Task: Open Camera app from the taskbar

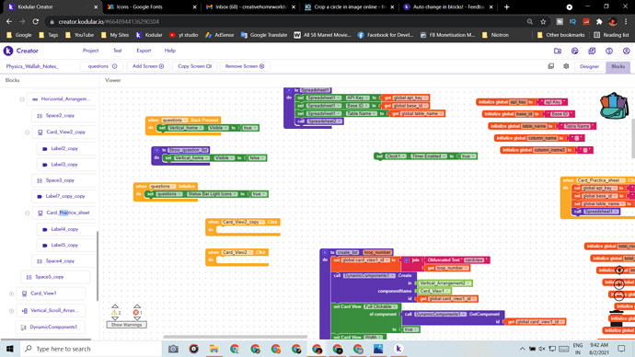Action: pyautogui.click(x=173, y=349)
